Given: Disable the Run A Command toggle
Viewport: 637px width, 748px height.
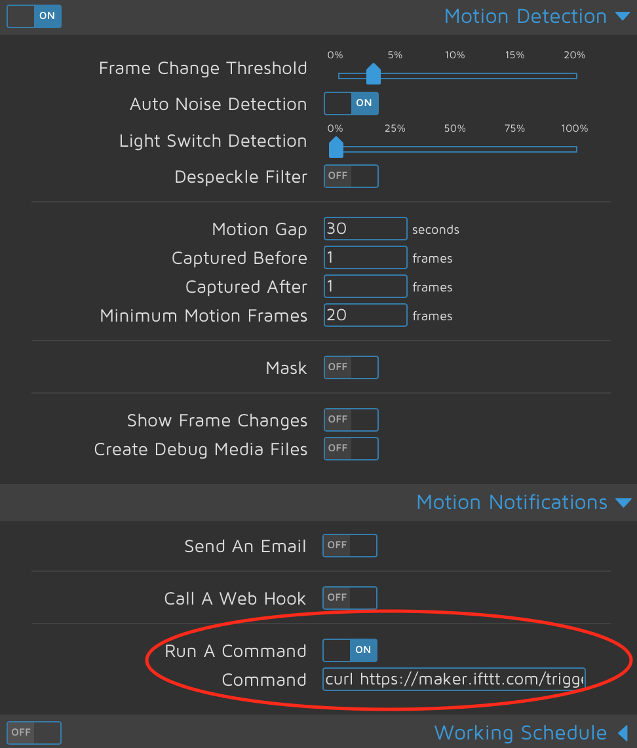Looking at the screenshot, I should coord(350,650).
